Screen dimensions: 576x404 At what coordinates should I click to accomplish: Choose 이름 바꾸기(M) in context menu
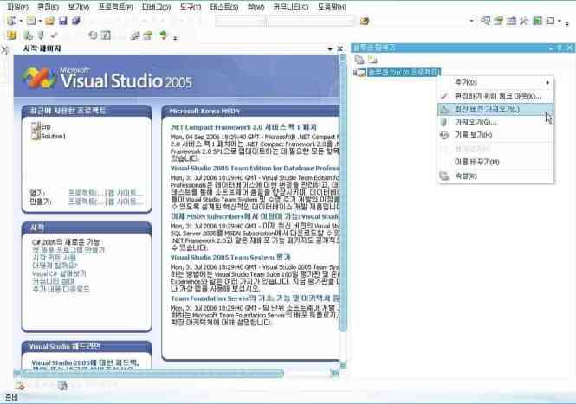[x=495, y=162]
